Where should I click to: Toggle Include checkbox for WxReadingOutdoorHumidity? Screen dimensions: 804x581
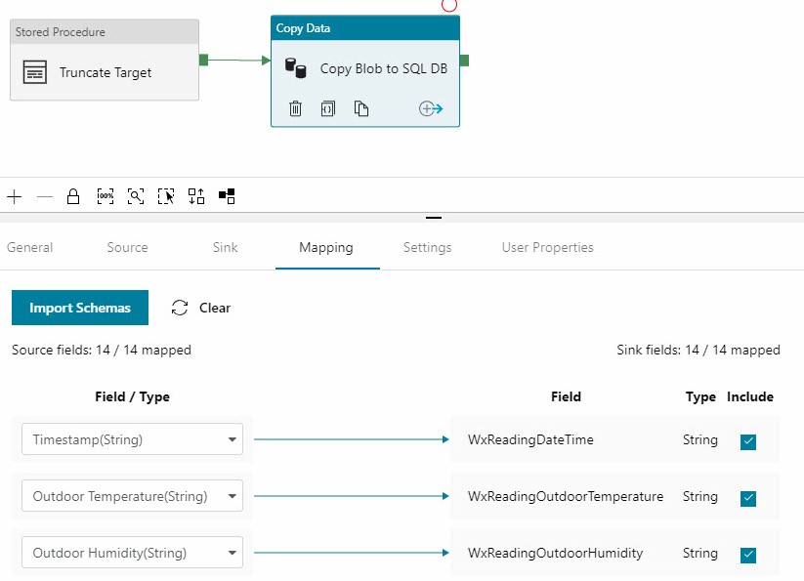(x=748, y=555)
